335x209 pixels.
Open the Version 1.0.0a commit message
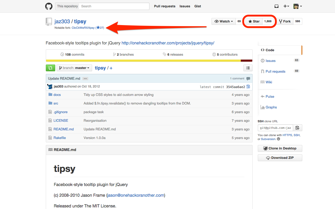click(94, 138)
